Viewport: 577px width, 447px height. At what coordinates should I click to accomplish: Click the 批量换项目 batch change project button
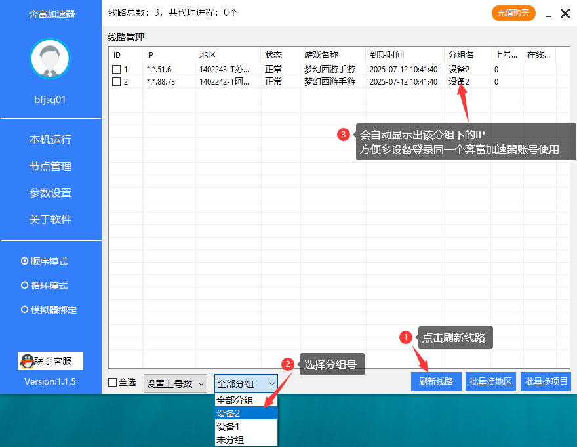tap(546, 381)
